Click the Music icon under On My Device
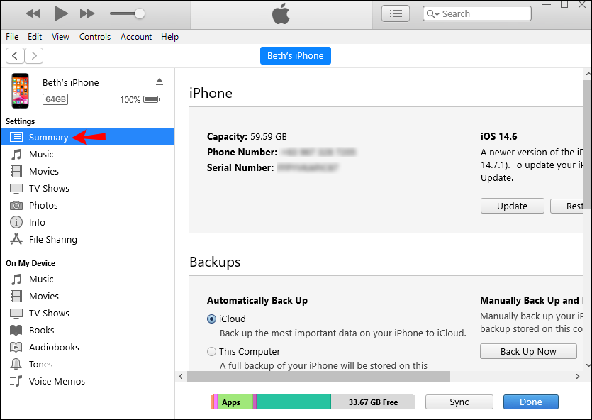Screen dimensions: 592x420 coord(16,279)
